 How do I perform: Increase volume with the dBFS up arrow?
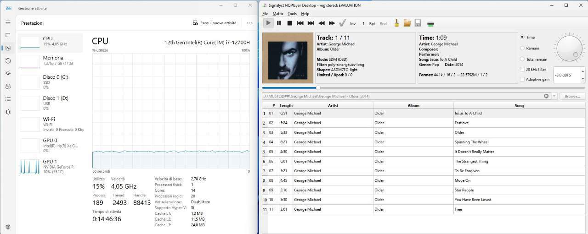point(583,71)
